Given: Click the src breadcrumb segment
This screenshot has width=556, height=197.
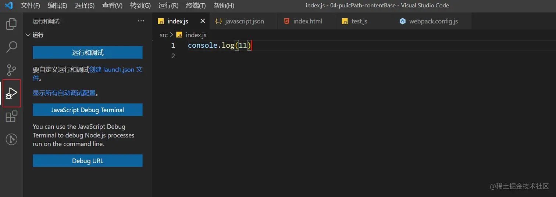Looking at the screenshot, I should 164,35.
